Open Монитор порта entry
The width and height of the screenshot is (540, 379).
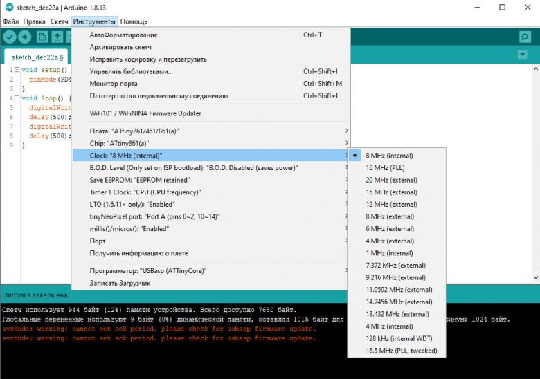point(210,84)
